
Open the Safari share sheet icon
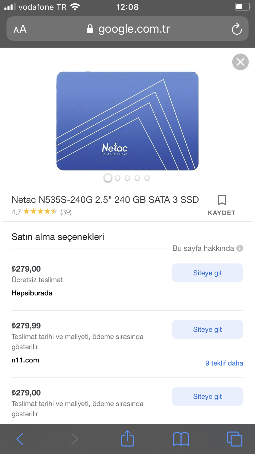[128, 438]
